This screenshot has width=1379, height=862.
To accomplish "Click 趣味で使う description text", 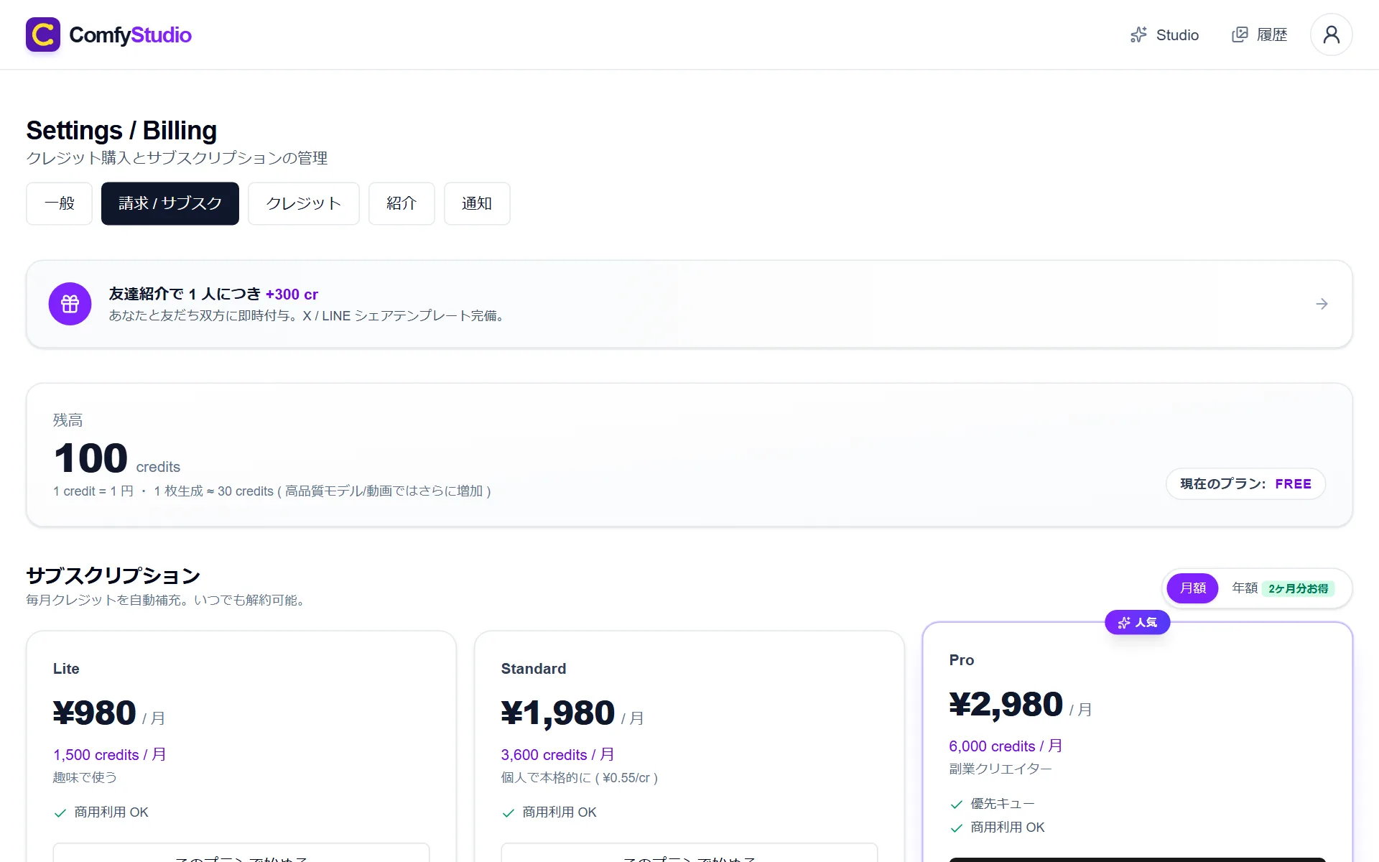I will tap(85, 778).
